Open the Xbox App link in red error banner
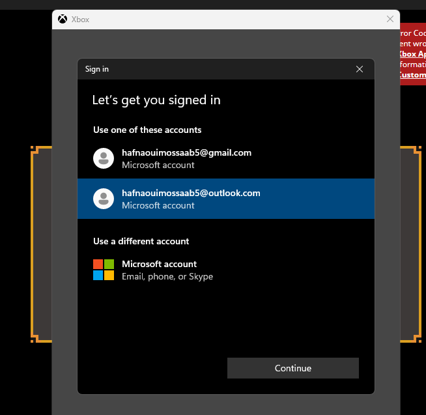 click(x=412, y=54)
